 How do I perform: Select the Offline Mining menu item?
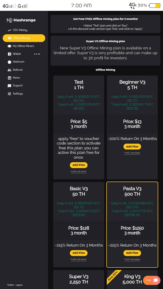pyautogui.click(x=24, y=38)
